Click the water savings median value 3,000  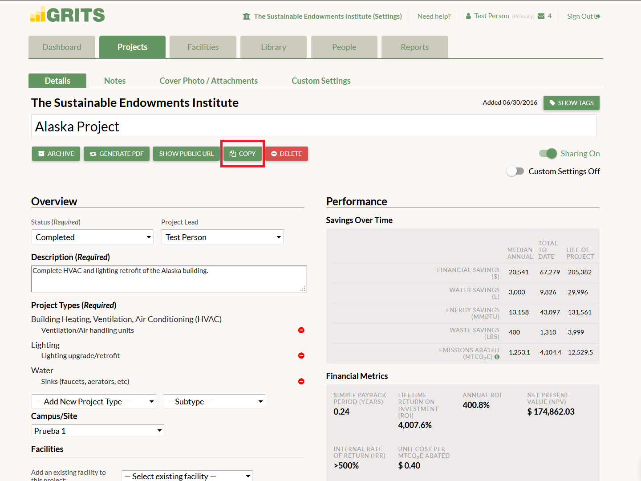[517, 292]
